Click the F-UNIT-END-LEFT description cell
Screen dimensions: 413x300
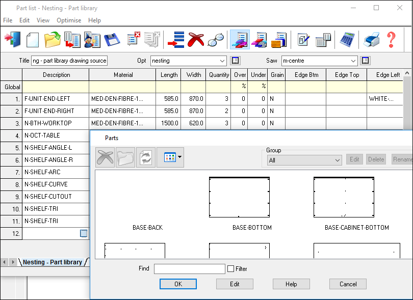[56, 99]
